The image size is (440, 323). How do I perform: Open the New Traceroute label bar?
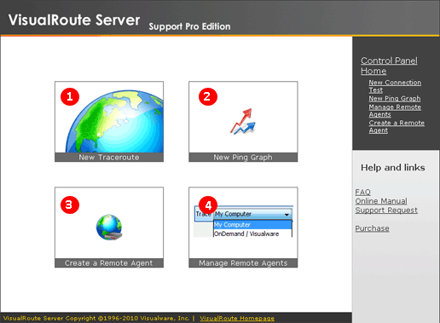(109, 158)
